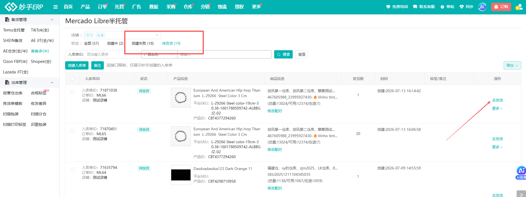Image resolution: width=526 pixels, height=197 pixels.
Task: Open the 托管 top menu
Action: tap(120, 7)
